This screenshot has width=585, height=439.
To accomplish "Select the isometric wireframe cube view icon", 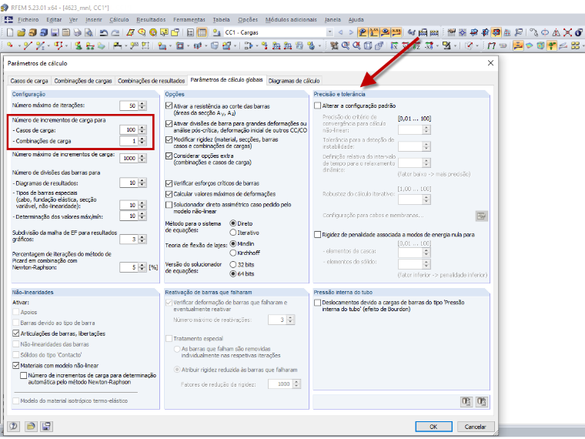I will point(368,45).
